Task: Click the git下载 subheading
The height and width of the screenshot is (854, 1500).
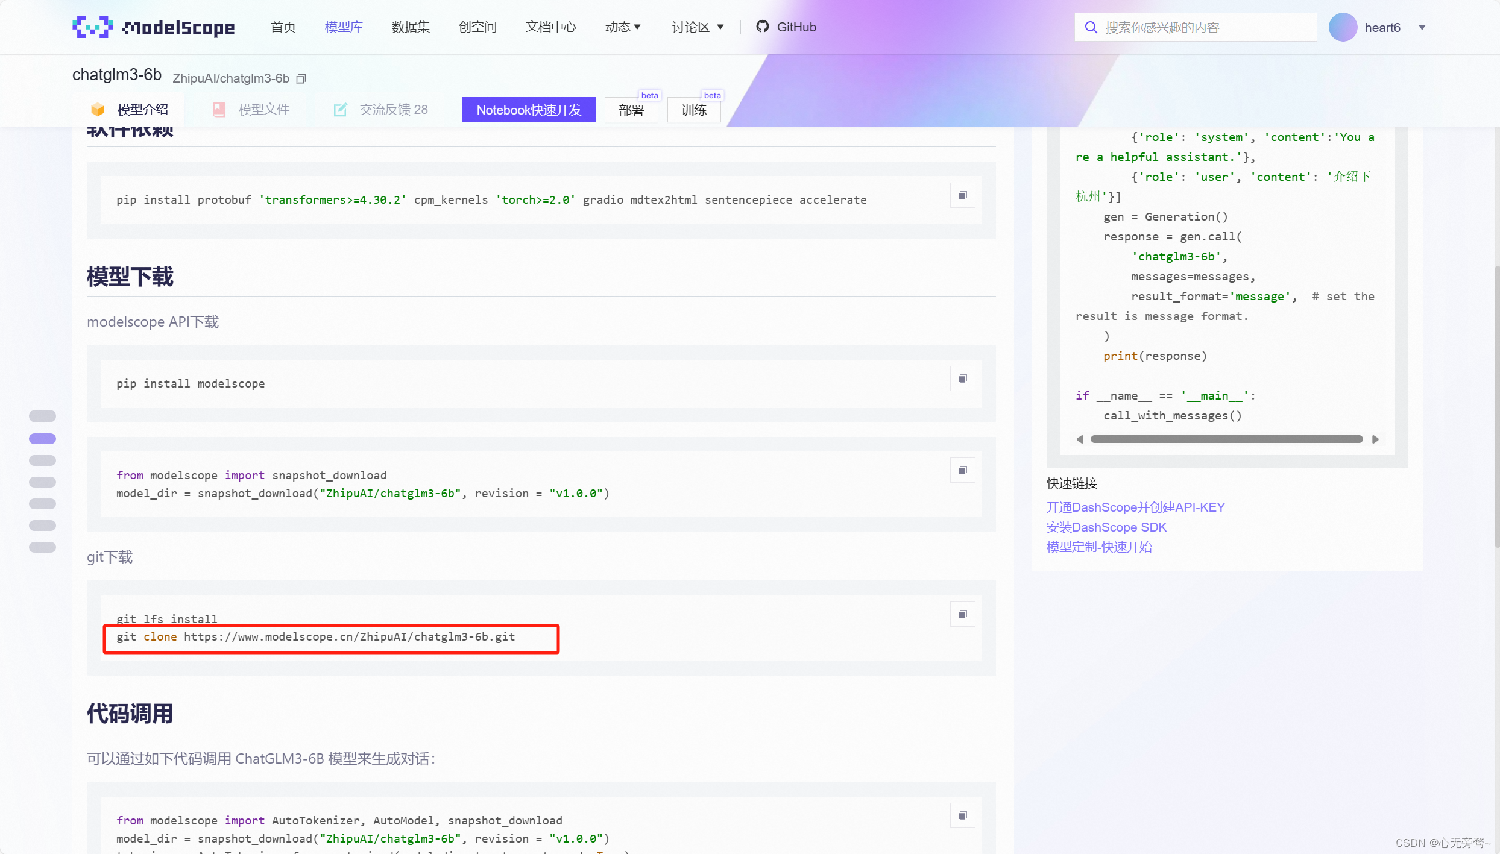Action: click(110, 557)
